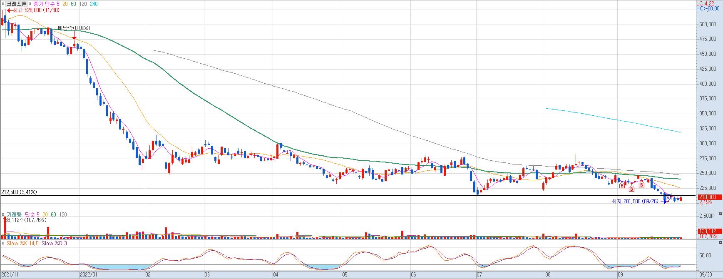Viewport: 723px width, 279px height.
Task: Click the first B buy signal marker
Action: pyautogui.click(x=622, y=186)
